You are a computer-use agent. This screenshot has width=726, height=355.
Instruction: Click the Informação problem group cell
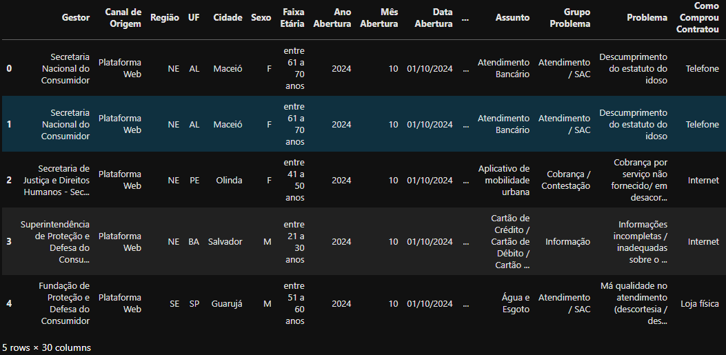pos(567,241)
